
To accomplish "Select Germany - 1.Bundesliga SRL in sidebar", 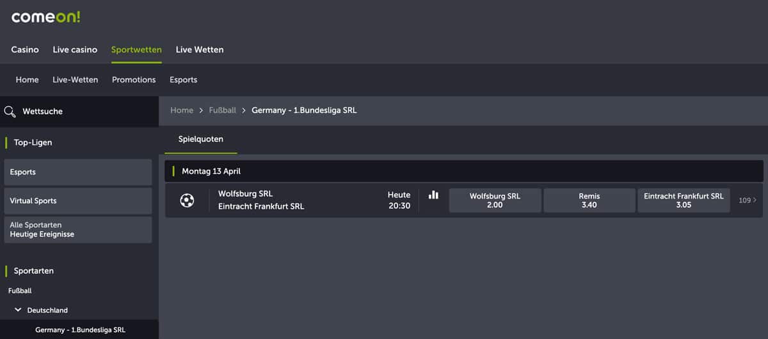I will click(81, 330).
